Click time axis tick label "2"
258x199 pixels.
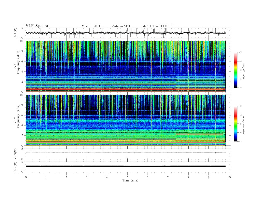click(66, 177)
